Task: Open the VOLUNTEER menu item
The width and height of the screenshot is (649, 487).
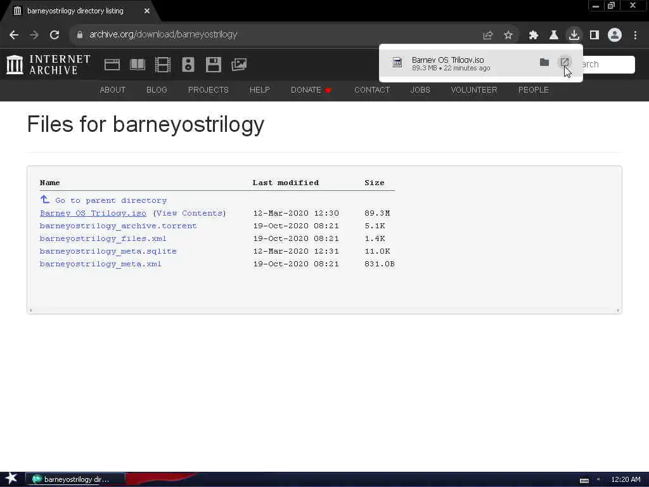Action: [x=474, y=90]
